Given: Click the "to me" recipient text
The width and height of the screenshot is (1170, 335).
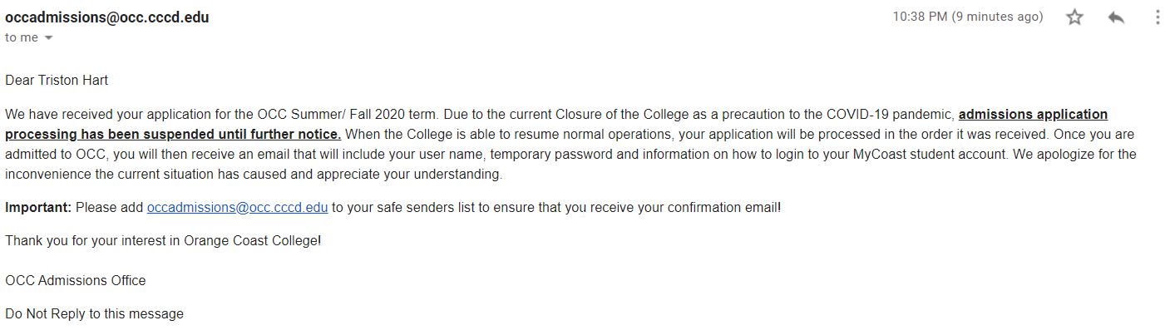Looking at the screenshot, I should pyautogui.click(x=22, y=37).
